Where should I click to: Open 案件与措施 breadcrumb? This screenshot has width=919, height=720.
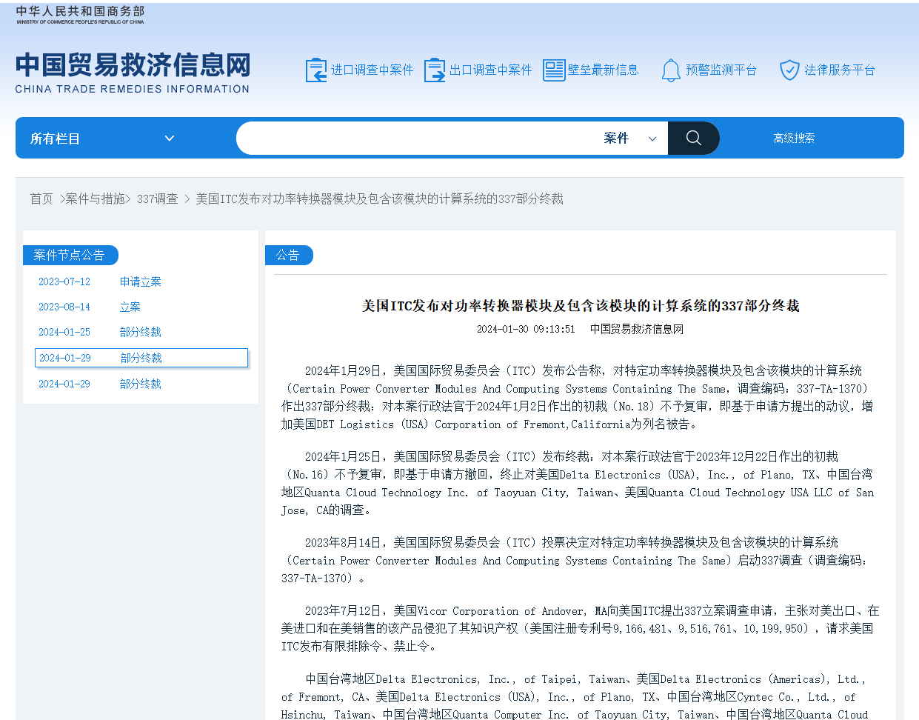coord(95,199)
